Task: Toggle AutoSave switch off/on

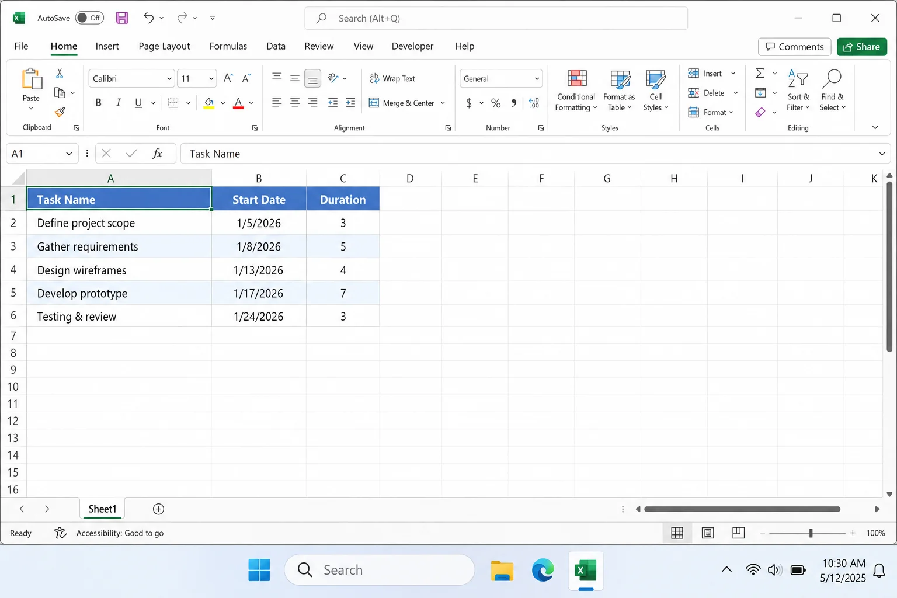Action: [89, 18]
